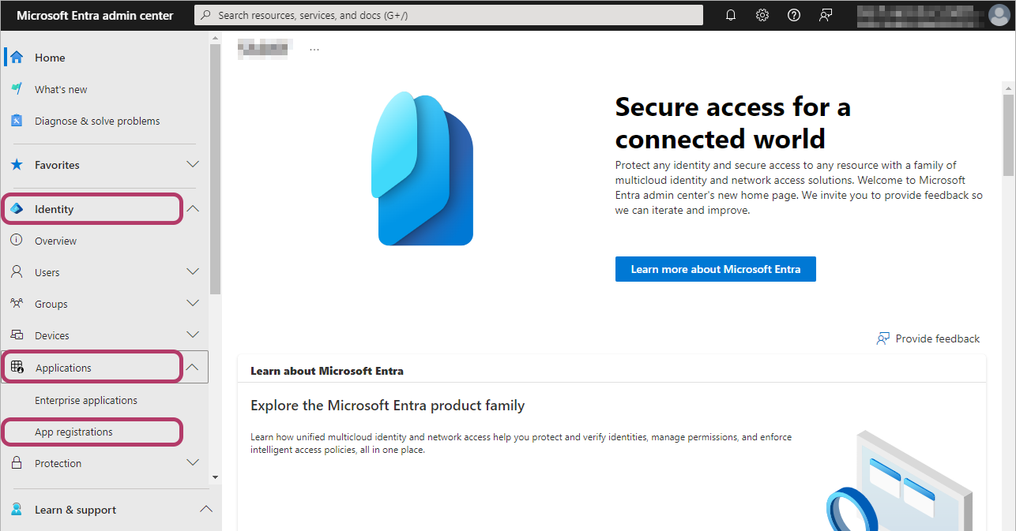Screen dimensions: 1016x531
Task: Expand the Favorites chevron
Action: pyautogui.click(x=193, y=165)
